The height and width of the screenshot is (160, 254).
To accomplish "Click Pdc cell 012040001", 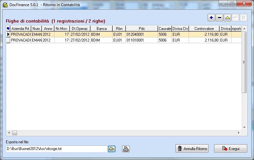I will pos(142,34).
